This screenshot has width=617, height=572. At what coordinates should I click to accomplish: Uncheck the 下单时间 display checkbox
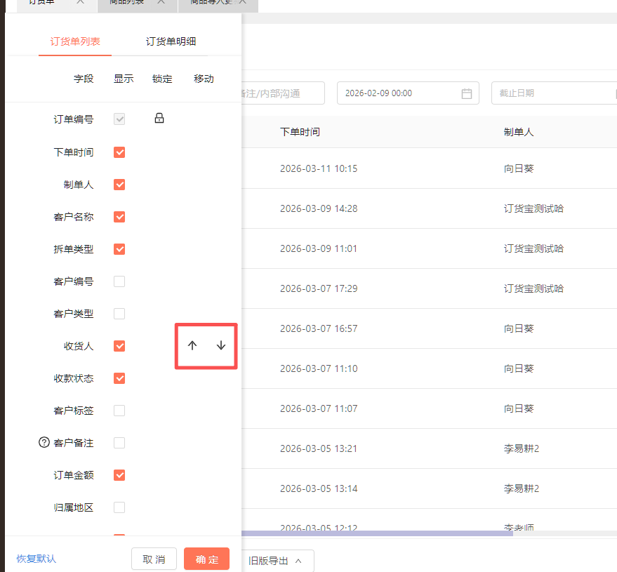119,152
